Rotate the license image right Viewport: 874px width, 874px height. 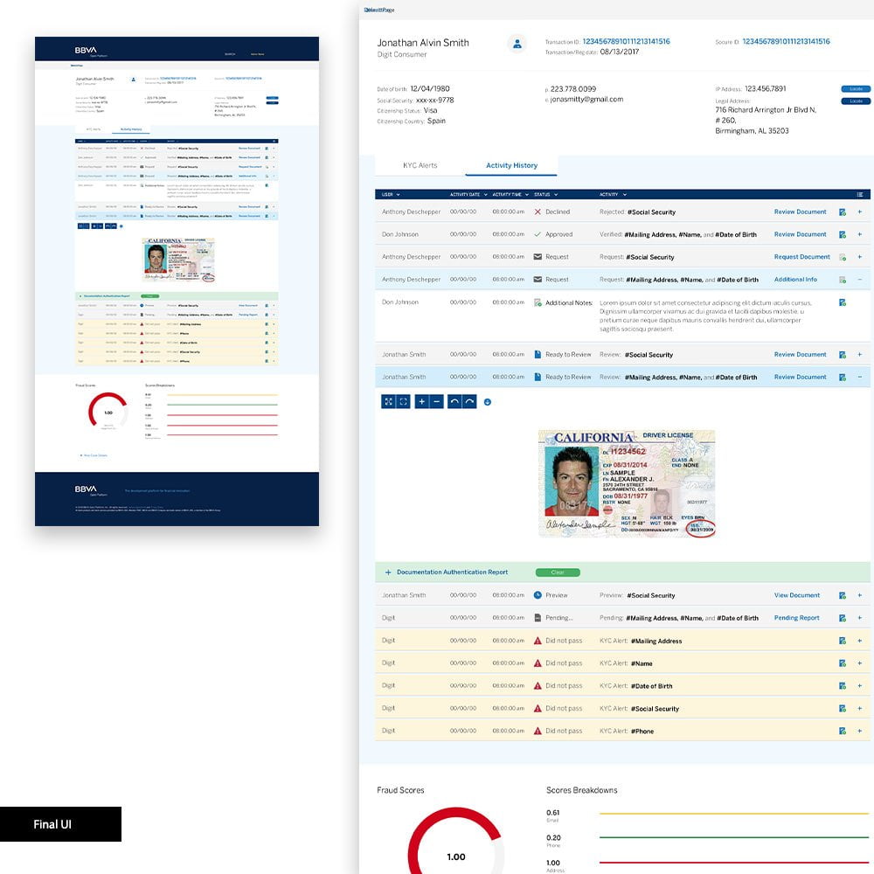click(469, 402)
